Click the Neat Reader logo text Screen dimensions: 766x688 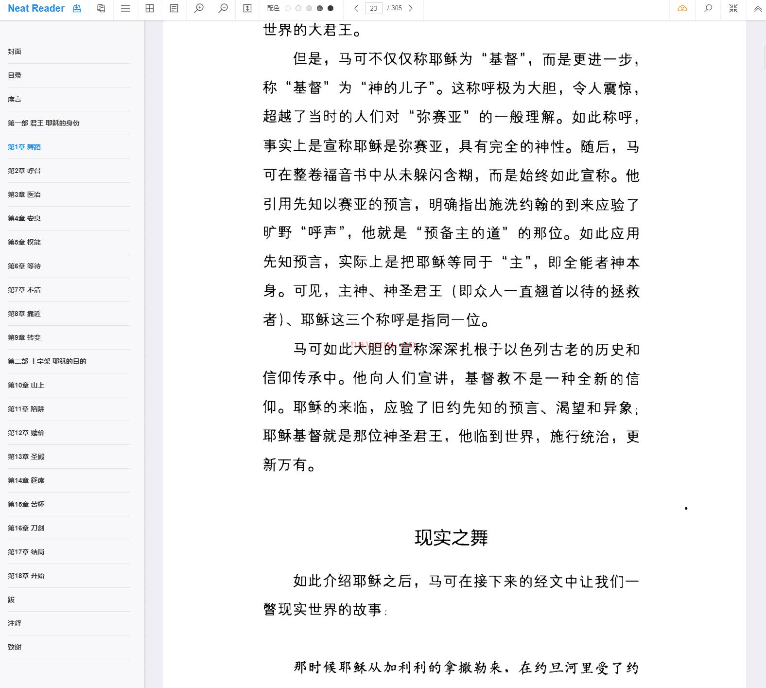[36, 8]
